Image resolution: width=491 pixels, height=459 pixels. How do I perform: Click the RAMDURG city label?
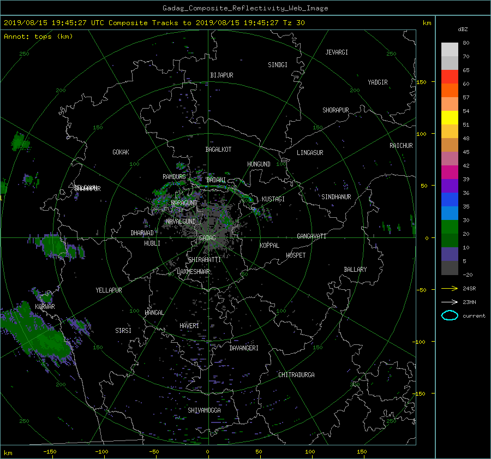click(x=174, y=177)
